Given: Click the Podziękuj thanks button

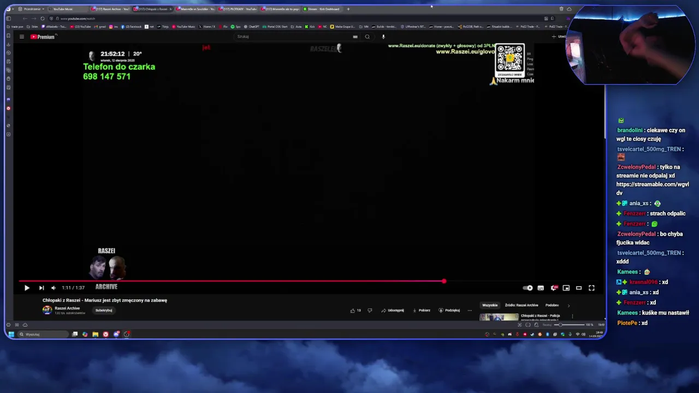Looking at the screenshot, I should coord(449,310).
